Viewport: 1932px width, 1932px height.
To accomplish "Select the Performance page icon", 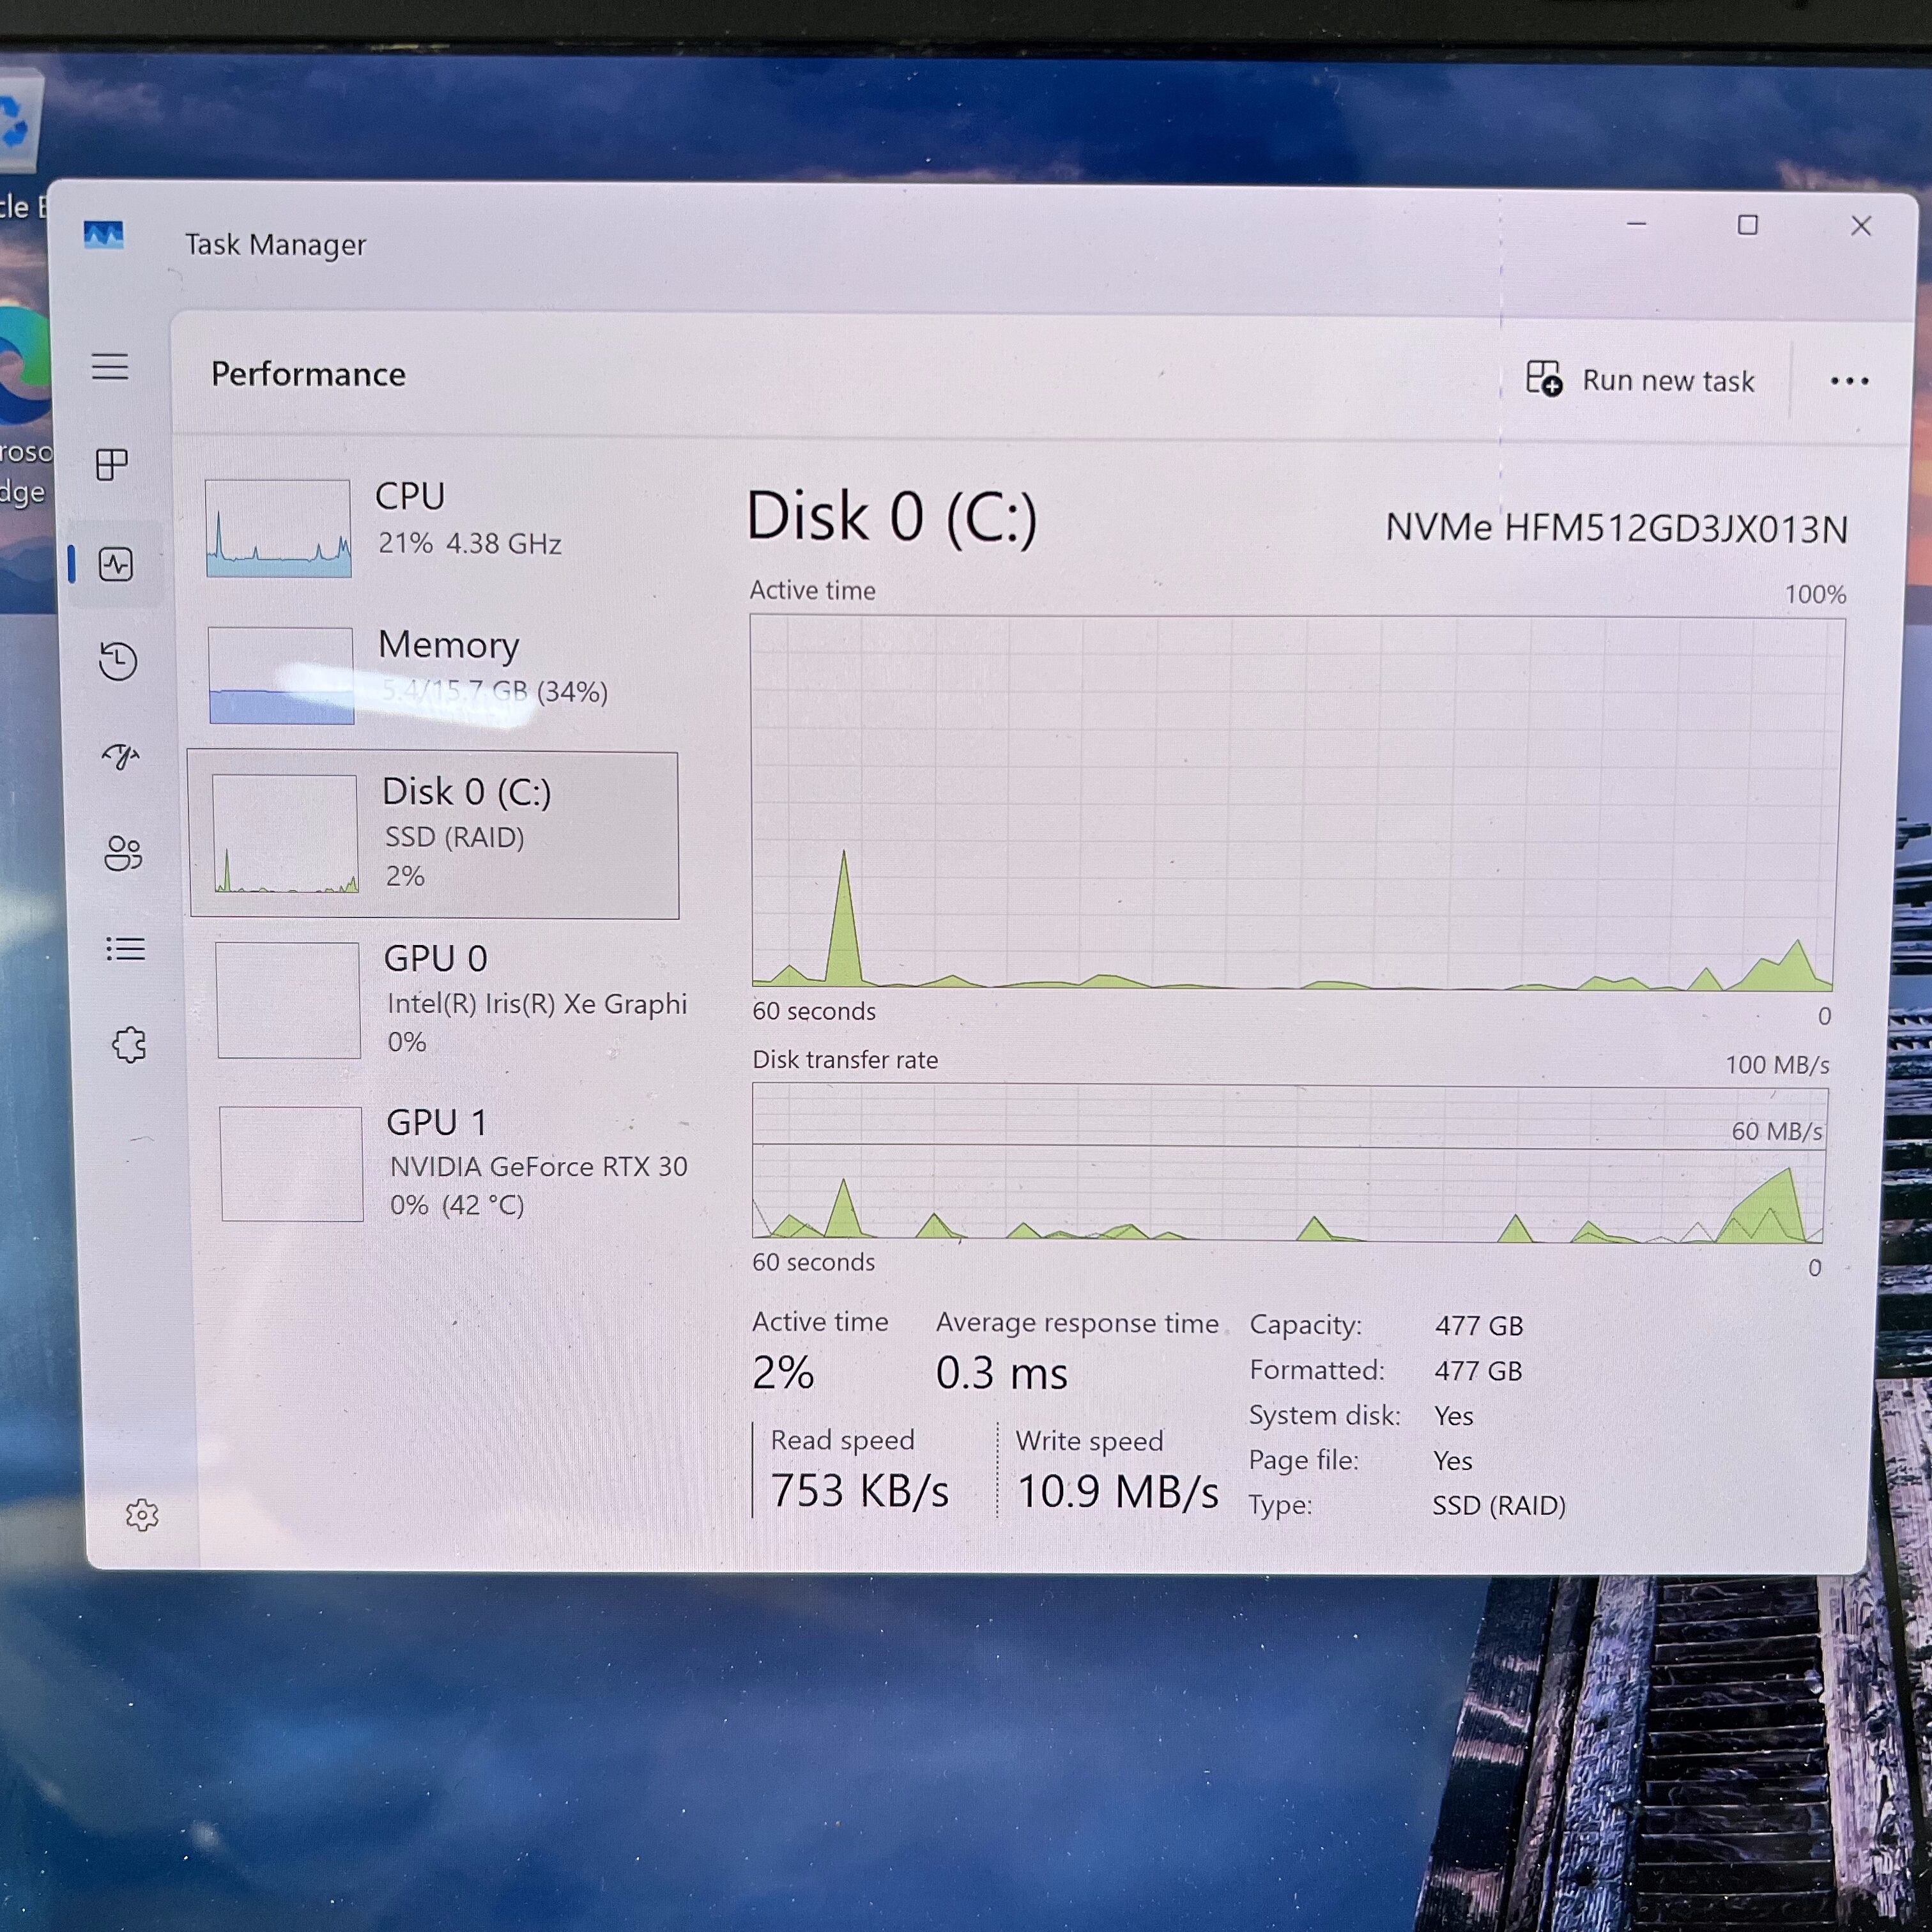I will [x=116, y=564].
